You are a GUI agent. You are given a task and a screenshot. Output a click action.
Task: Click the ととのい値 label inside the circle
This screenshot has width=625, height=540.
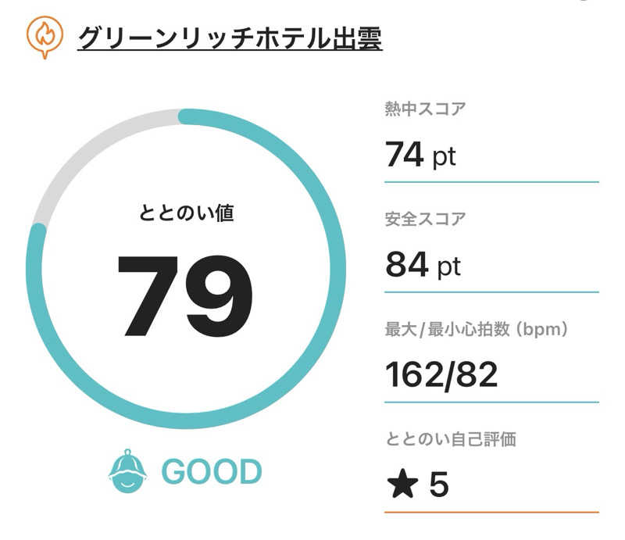click(x=186, y=213)
